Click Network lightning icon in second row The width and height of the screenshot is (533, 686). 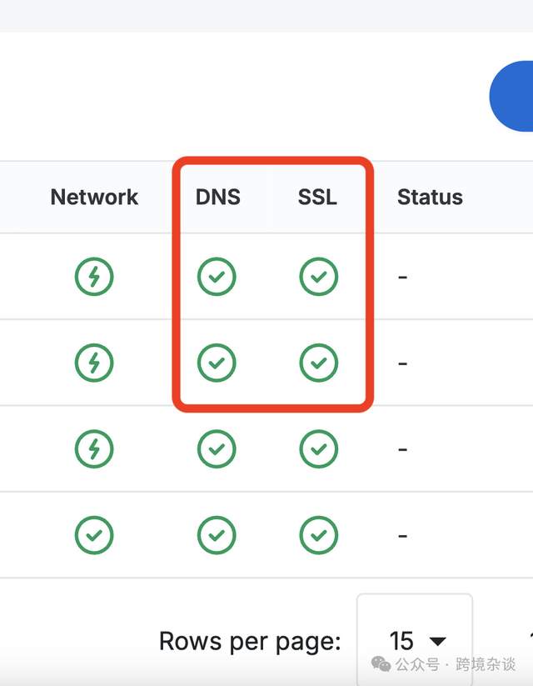[x=94, y=363]
